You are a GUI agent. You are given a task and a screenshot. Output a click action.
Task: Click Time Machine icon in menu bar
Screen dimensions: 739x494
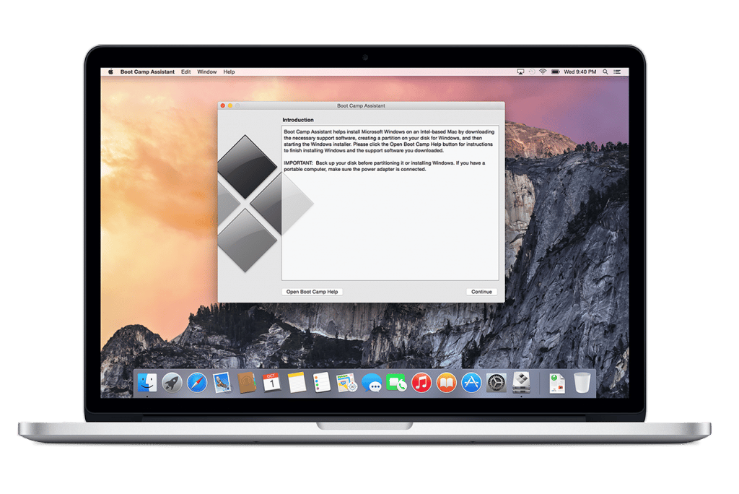(x=532, y=71)
